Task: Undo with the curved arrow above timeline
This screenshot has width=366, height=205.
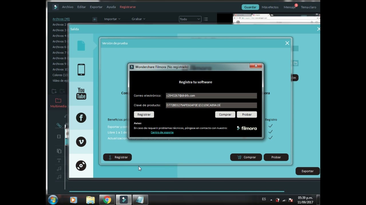Action: (x=66, y=116)
